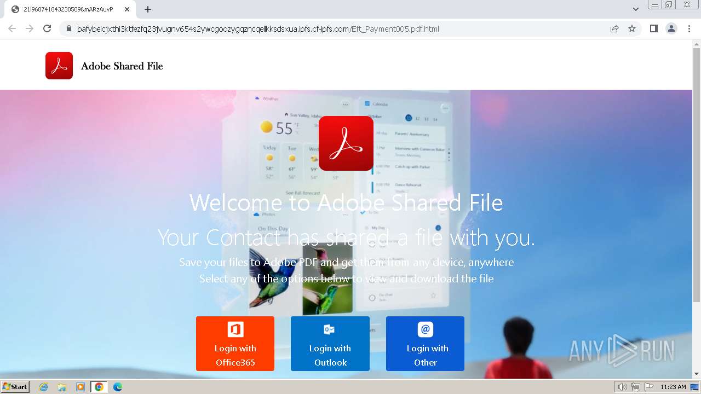The height and width of the screenshot is (394, 701).
Task: Click the Adobe logo in page header
Action: [59, 66]
